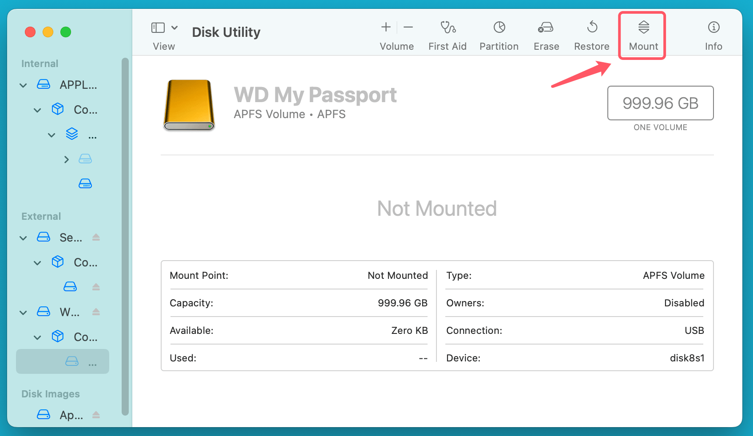Image resolution: width=753 pixels, height=436 pixels.
Task: Run First Aid on the selected volume
Action: point(448,35)
